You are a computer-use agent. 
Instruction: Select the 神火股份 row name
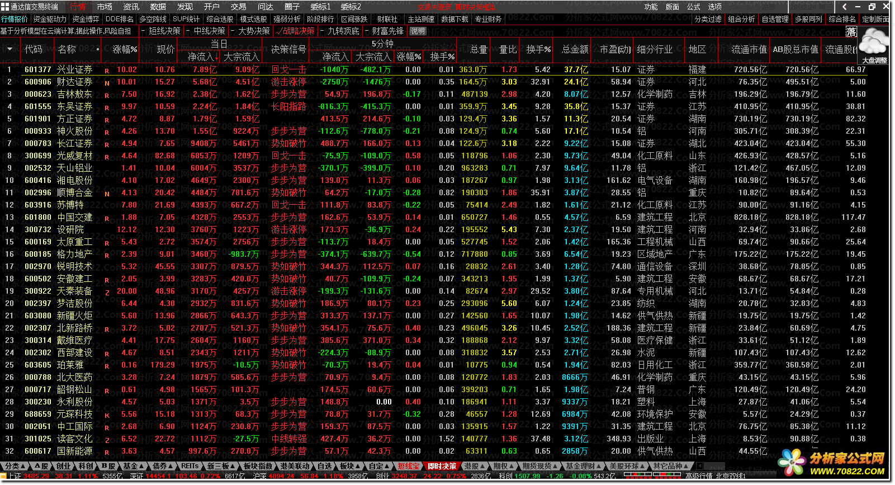tap(74, 131)
